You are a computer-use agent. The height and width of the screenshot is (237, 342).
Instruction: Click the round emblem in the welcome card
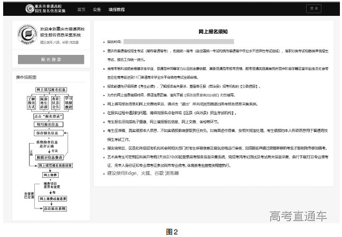27,34
